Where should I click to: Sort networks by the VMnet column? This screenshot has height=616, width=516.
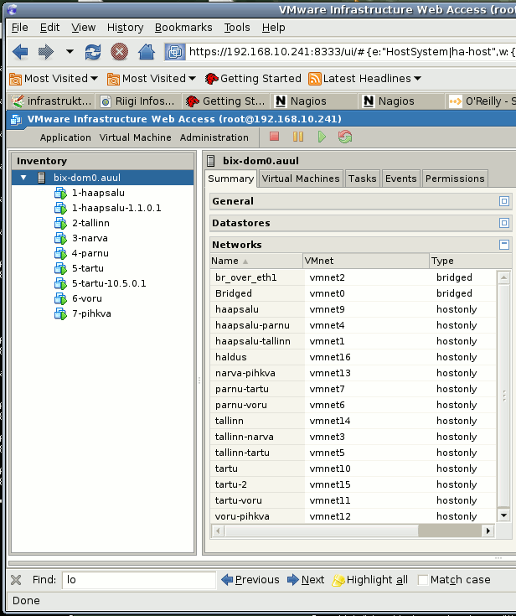[365, 261]
